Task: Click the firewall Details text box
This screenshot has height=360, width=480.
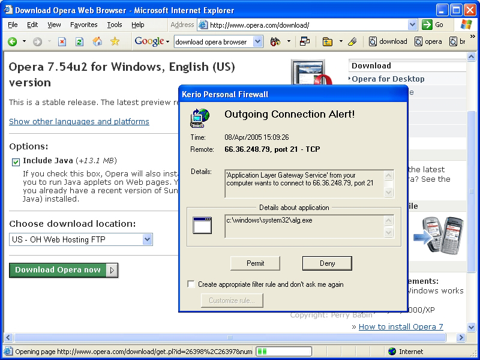Action: click(x=309, y=184)
